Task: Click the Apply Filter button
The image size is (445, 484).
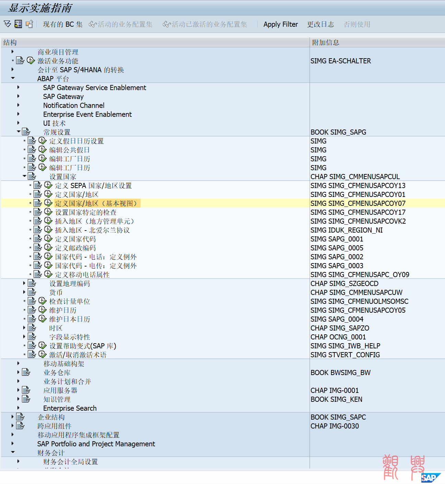Action: (x=280, y=24)
